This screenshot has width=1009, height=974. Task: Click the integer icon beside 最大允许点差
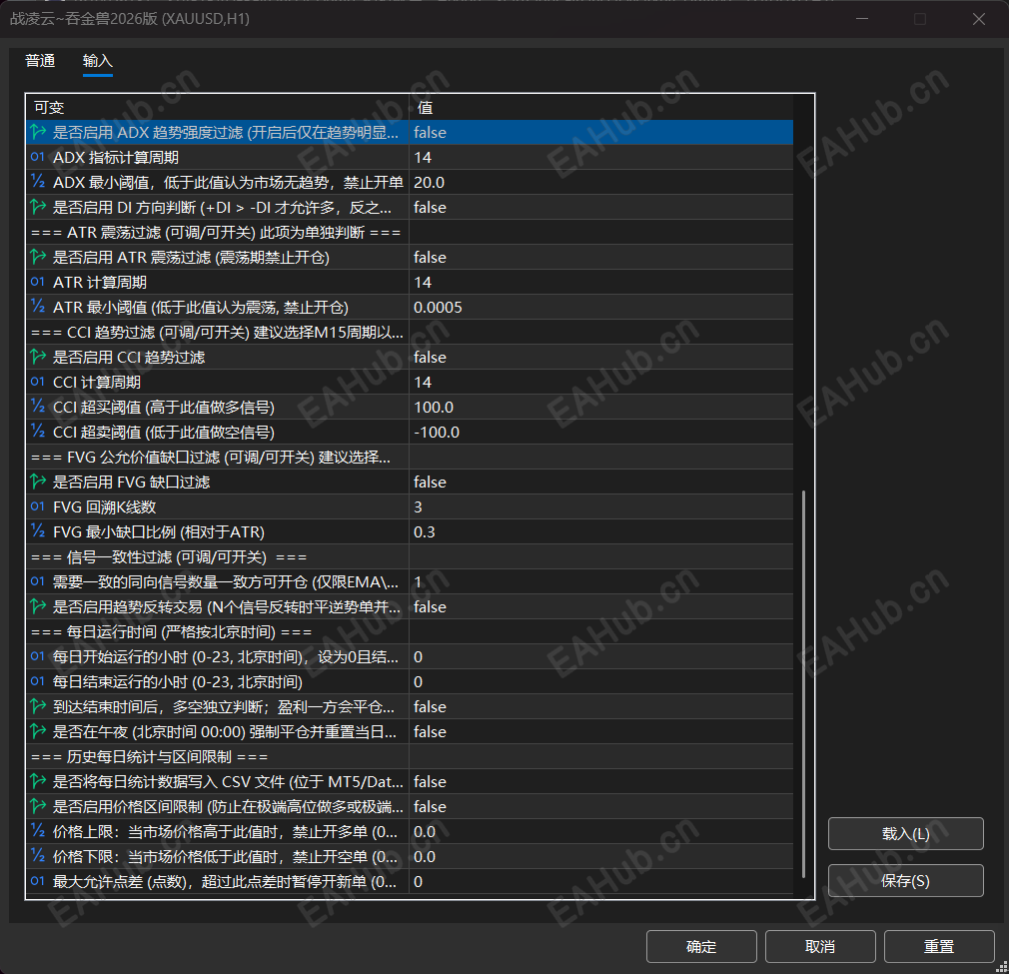38,881
